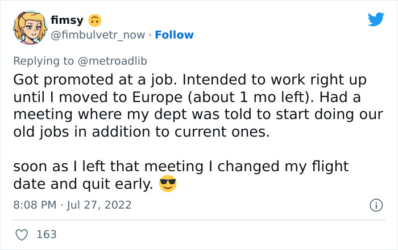398x250 pixels.
Task: Open the fimsy display name link
Action: click(x=67, y=20)
